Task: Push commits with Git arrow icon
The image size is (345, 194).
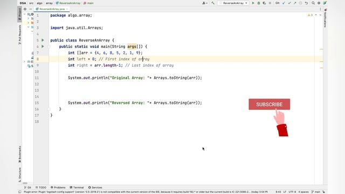Action: [x=295, y=3]
